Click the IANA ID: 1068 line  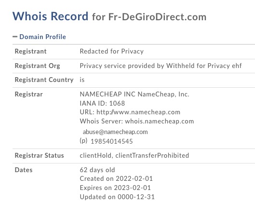pyautogui.click(x=102, y=103)
